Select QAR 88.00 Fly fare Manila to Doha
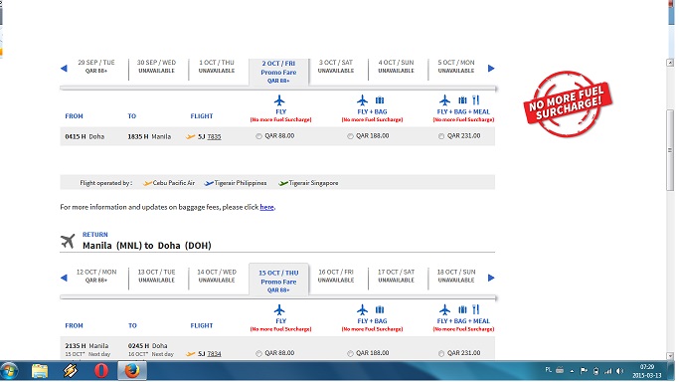 tap(258, 353)
